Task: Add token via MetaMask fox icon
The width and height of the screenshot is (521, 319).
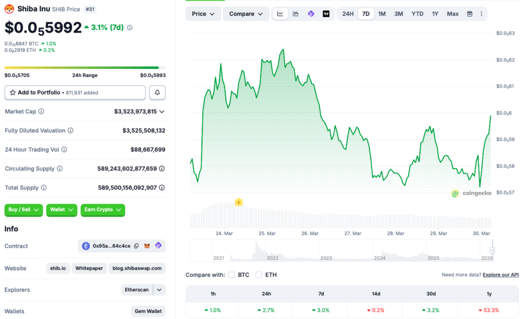Action: point(148,246)
